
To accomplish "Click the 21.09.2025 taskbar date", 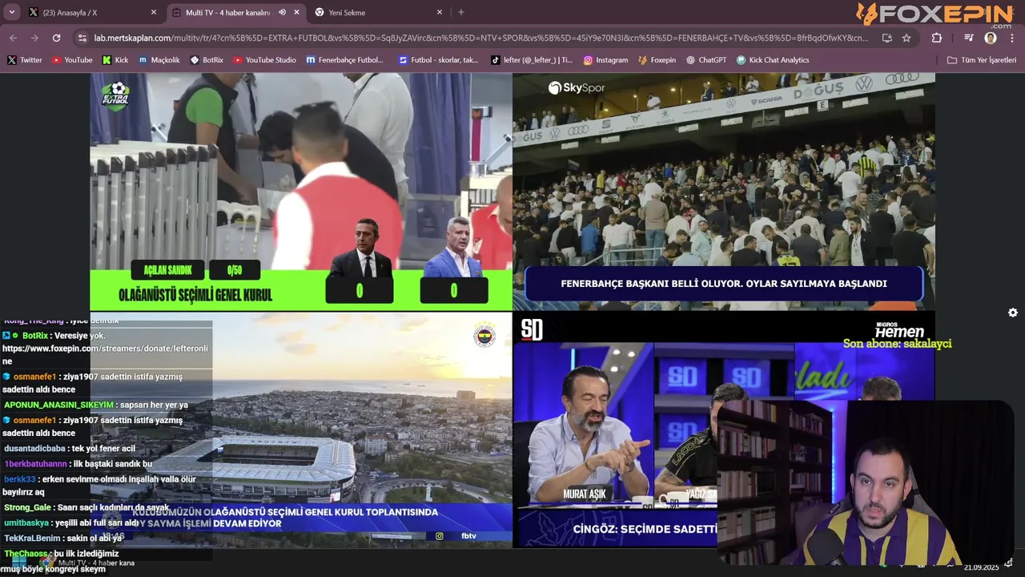I will pos(981,567).
